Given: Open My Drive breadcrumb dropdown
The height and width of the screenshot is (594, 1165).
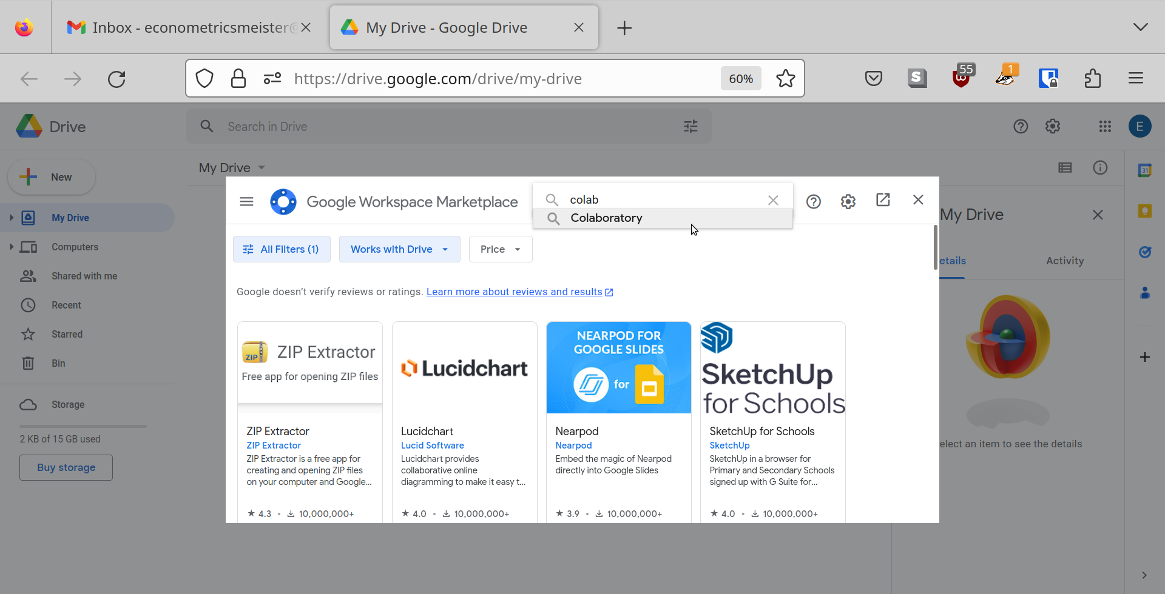Looking at the screenshot, I should (x=232, y=168).
